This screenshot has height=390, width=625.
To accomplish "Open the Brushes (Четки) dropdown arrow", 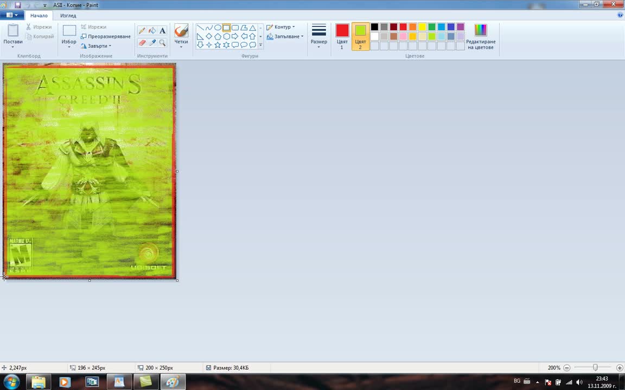I will click(181, 47).
